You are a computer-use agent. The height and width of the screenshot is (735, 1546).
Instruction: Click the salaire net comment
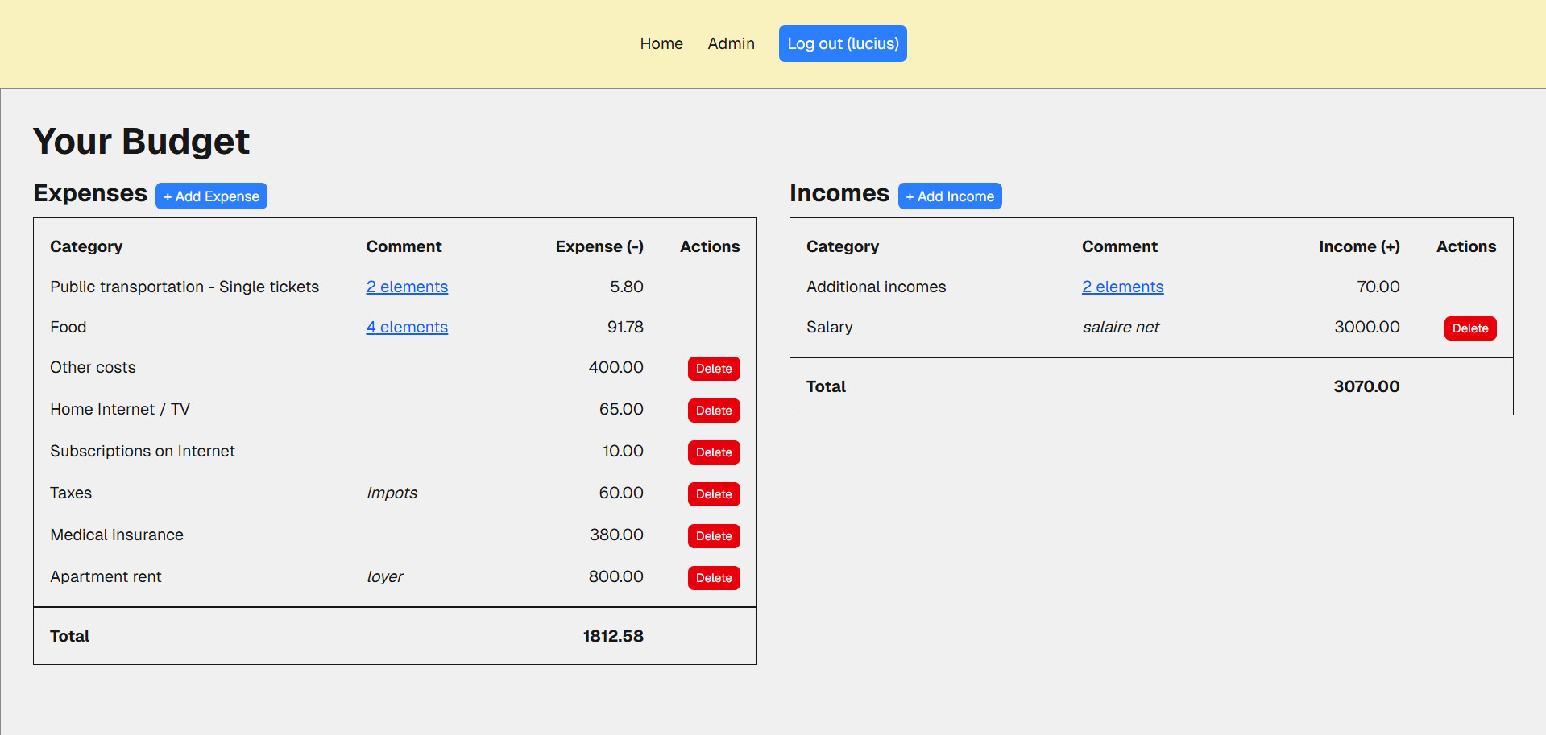tap(1120, 327)
